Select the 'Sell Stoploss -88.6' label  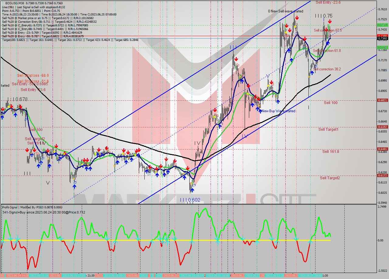pos(33,75)
